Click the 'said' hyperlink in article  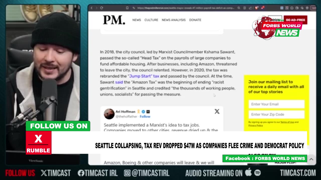[x=119, y=82]
